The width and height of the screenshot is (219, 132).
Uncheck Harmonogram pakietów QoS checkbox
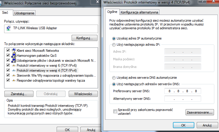pyautogui.click(x=8, y=55)
